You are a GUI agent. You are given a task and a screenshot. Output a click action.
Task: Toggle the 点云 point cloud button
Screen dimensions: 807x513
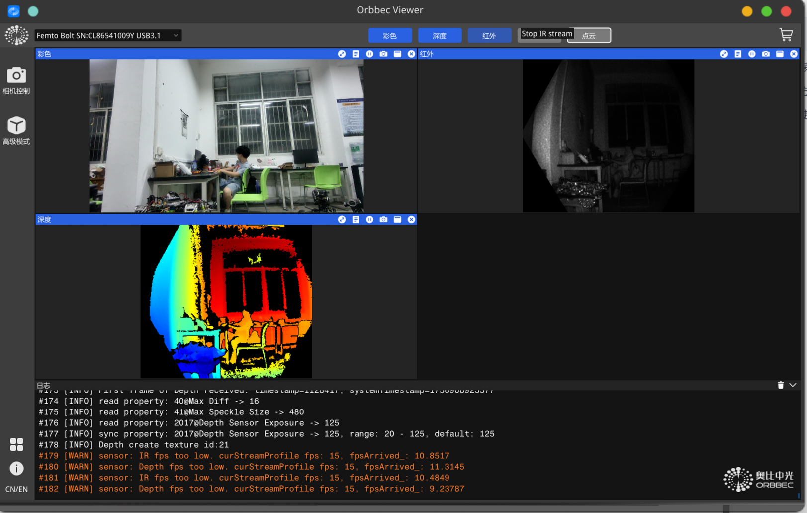click(589, 36)
